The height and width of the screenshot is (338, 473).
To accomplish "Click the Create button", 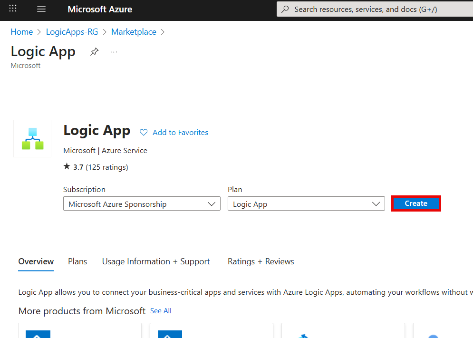I will [x=416, y=203].
